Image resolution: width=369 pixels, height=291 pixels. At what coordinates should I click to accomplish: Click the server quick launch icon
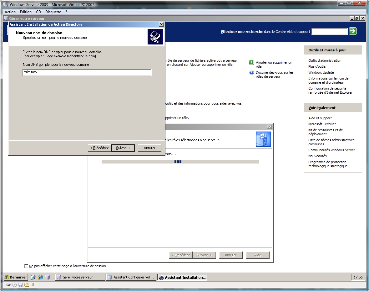[x=48, y=277]
